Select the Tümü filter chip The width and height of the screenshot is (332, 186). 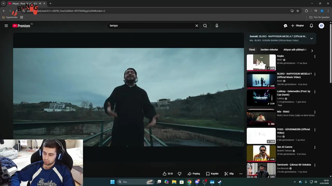pos(252,50)
